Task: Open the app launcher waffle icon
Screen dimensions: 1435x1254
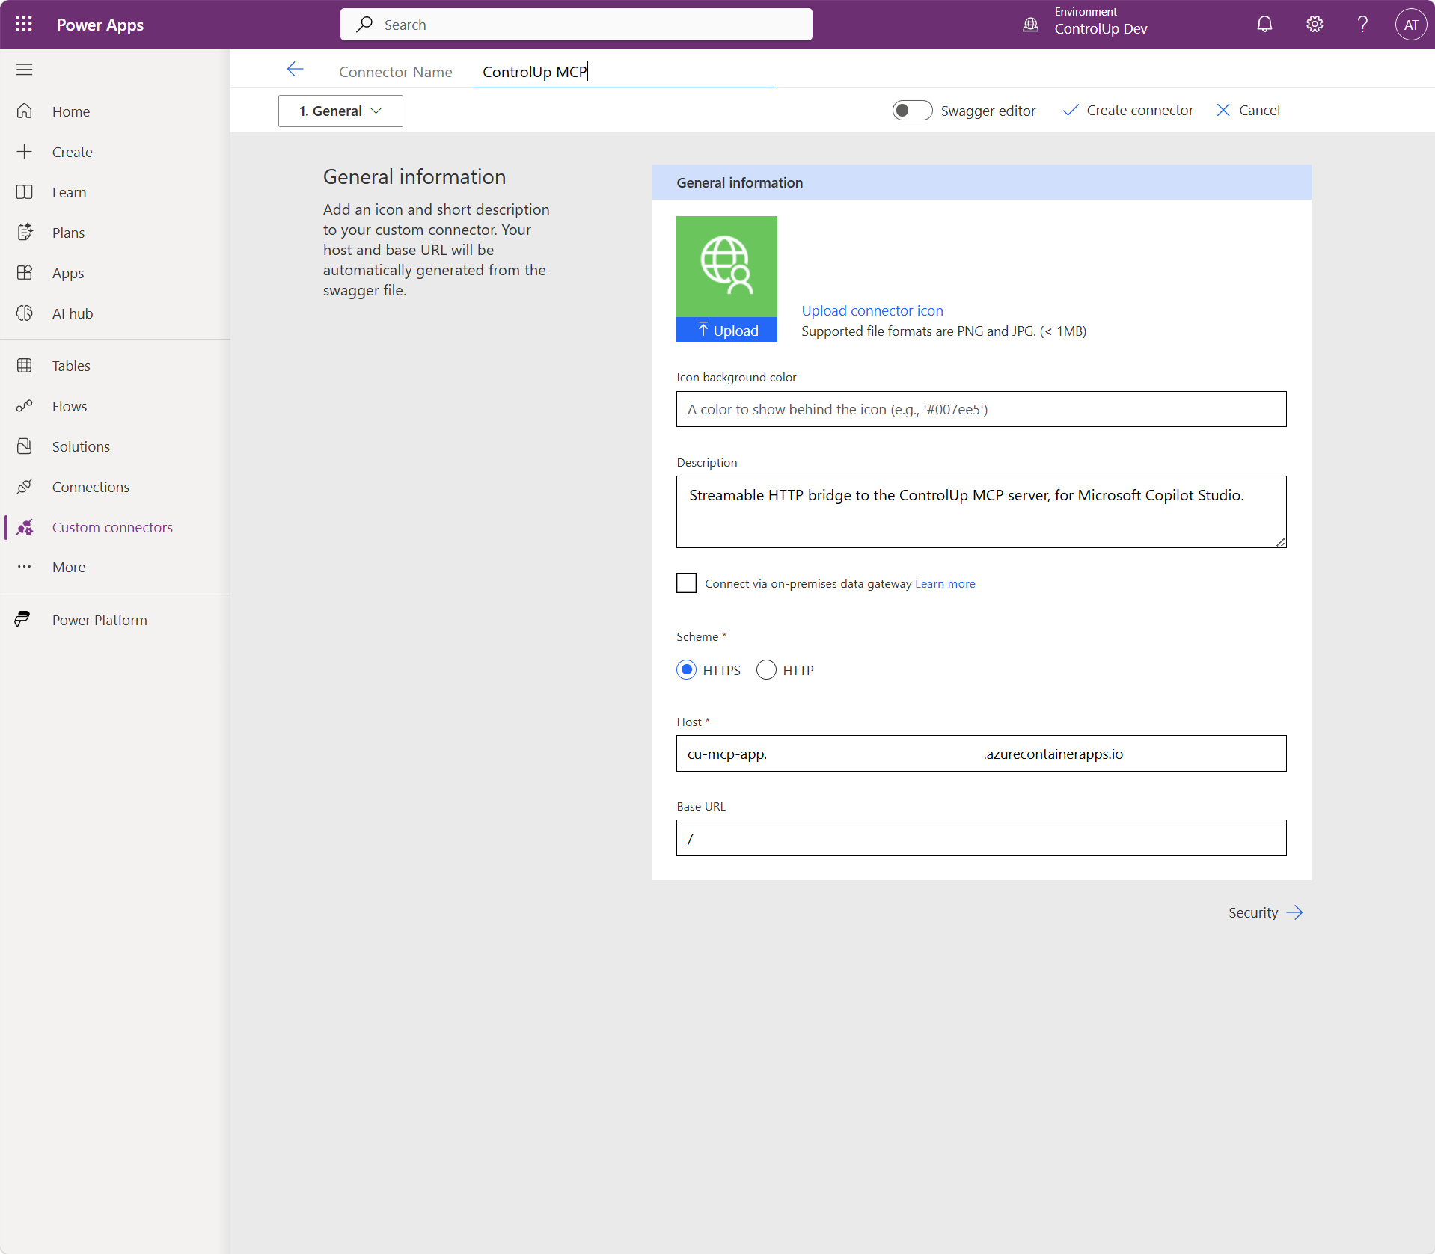Action: click(24, 24)
